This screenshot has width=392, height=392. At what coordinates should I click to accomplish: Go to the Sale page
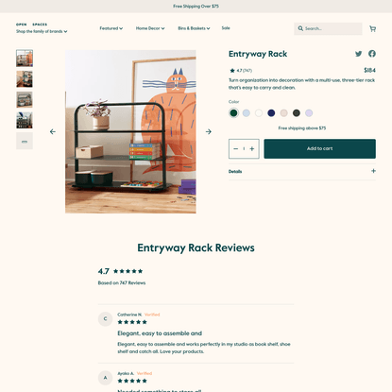[226, 28]
